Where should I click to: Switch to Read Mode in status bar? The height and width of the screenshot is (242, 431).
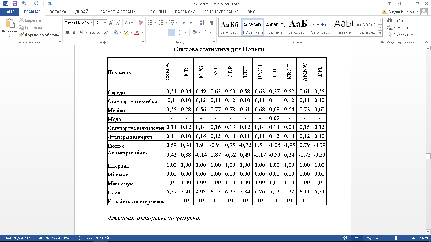(345, 238)
